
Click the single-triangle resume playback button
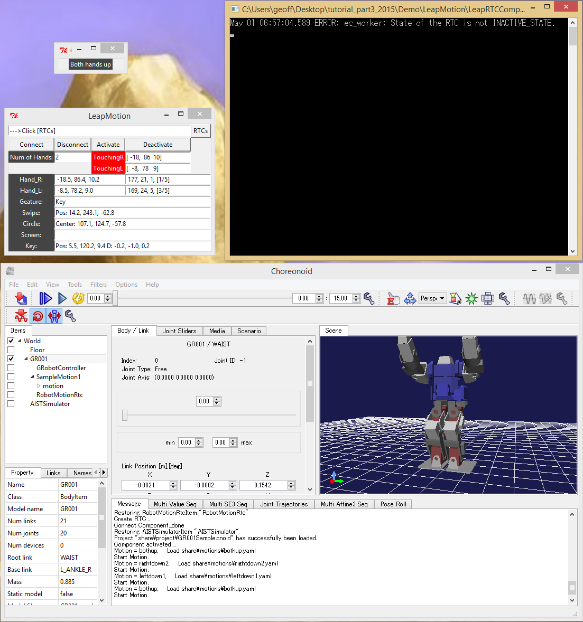point(62,298)
